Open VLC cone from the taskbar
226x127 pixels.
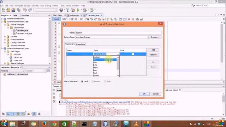coord(136,124)
